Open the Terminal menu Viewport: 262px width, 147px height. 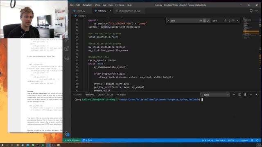click(120, 5)
